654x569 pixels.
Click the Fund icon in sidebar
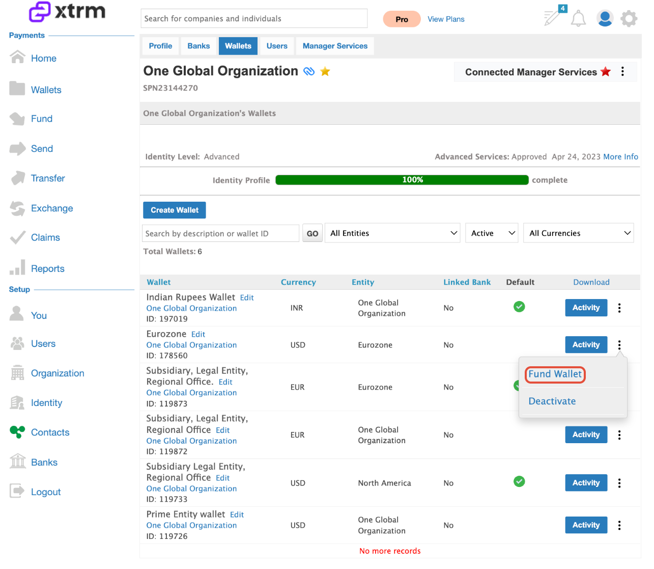coord(17,119)
